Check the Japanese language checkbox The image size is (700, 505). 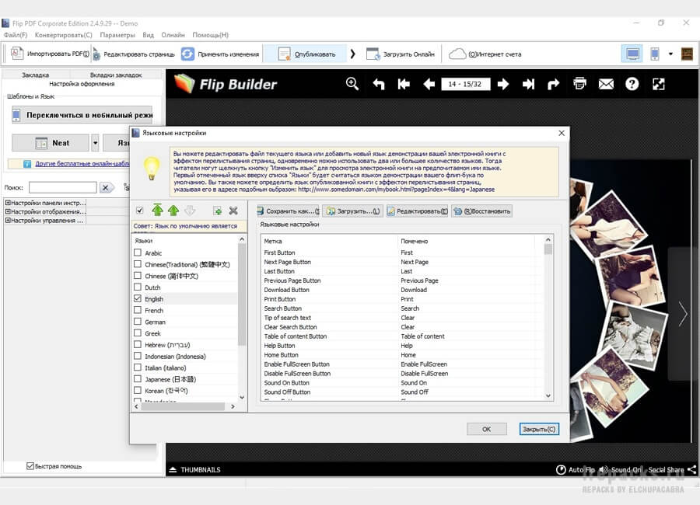click(138, 379)
